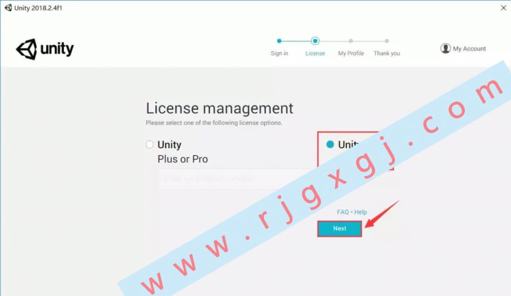Open the My Account link

tap(469, 49)
